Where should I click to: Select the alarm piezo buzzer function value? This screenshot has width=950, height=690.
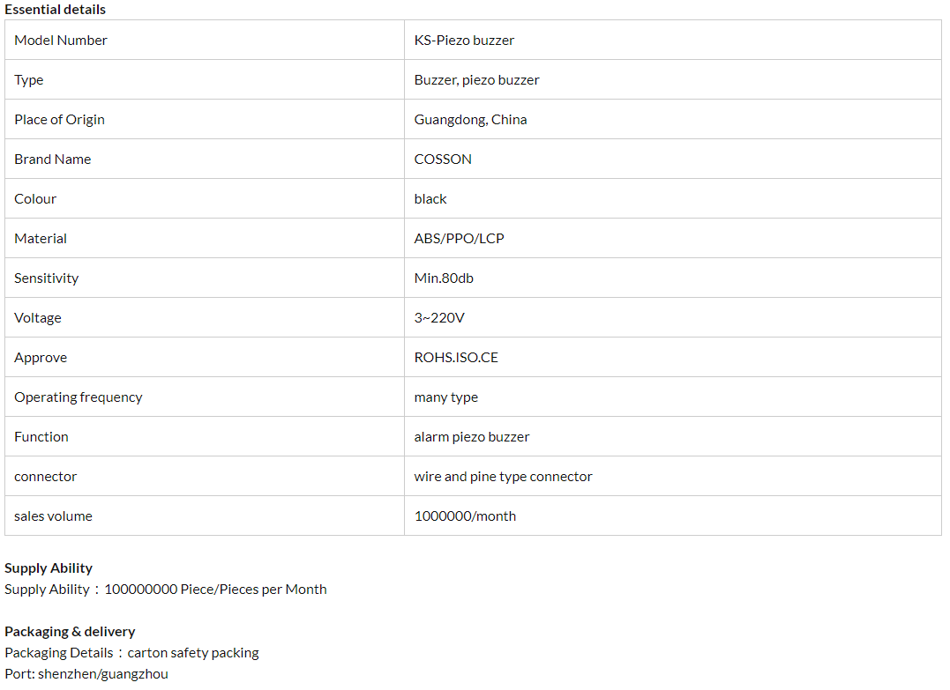pyautogui.click(x=472, y=437)
